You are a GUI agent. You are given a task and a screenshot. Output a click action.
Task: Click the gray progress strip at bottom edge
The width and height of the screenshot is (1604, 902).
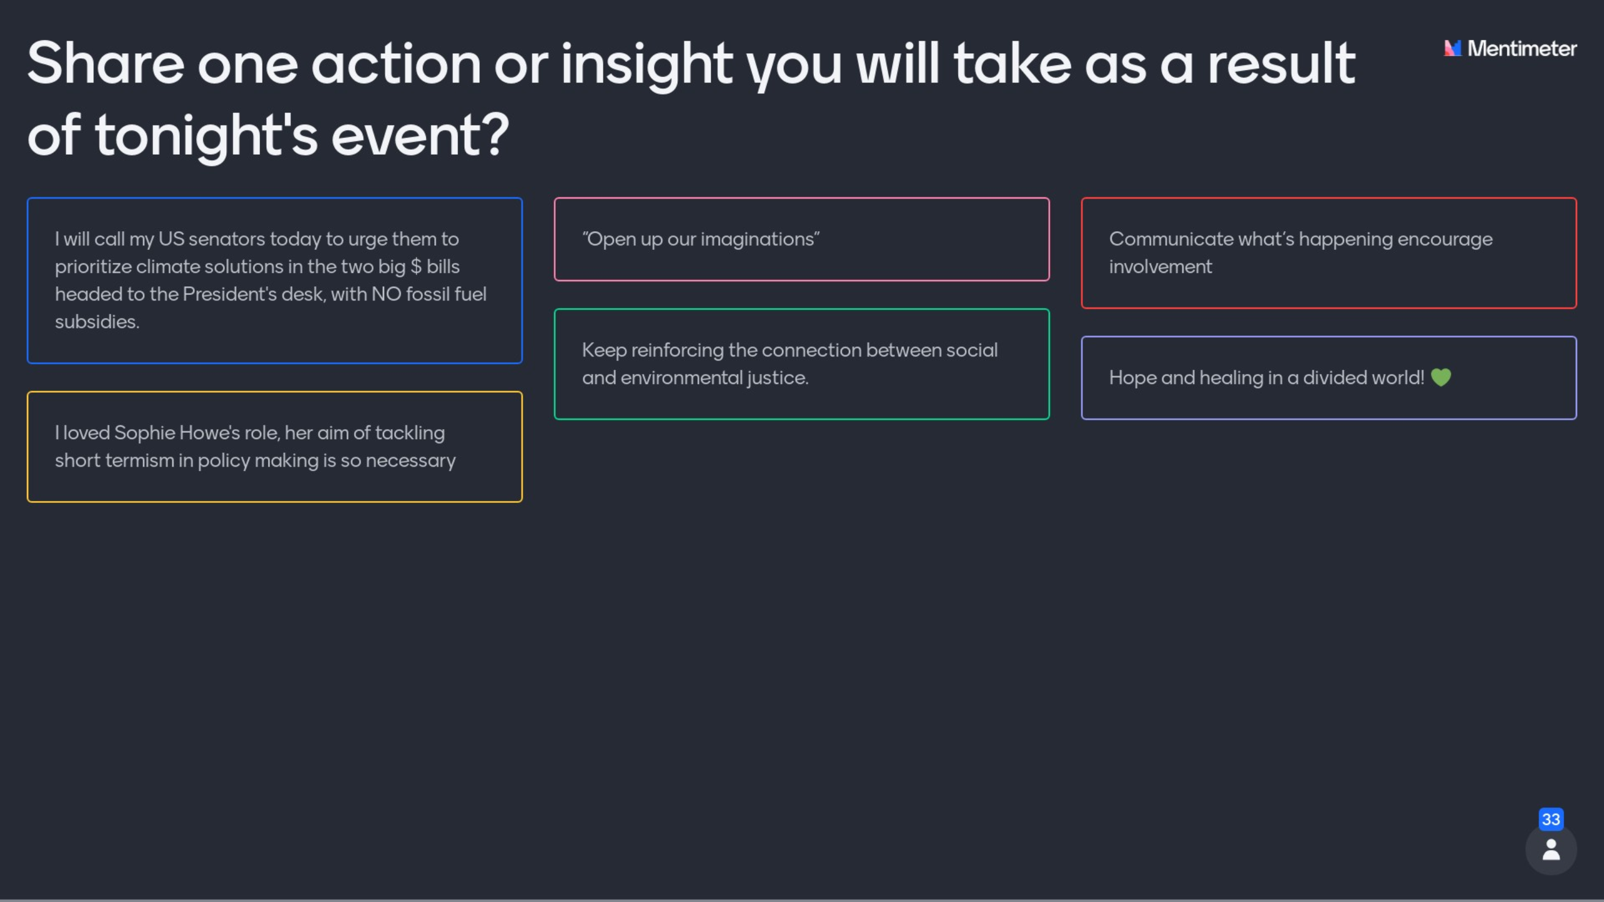pos(802,900)
